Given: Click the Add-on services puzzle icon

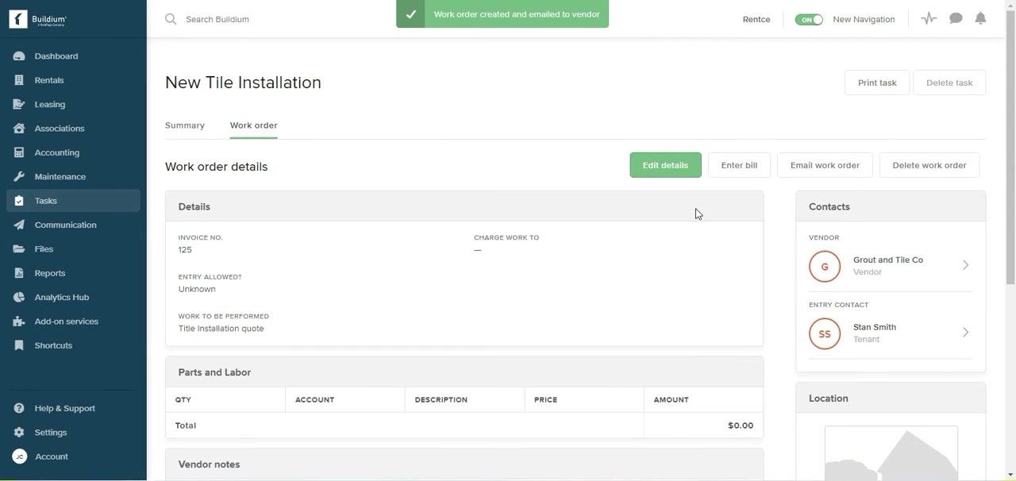Looking at the screenshot, I should click(x=19, y=321).
